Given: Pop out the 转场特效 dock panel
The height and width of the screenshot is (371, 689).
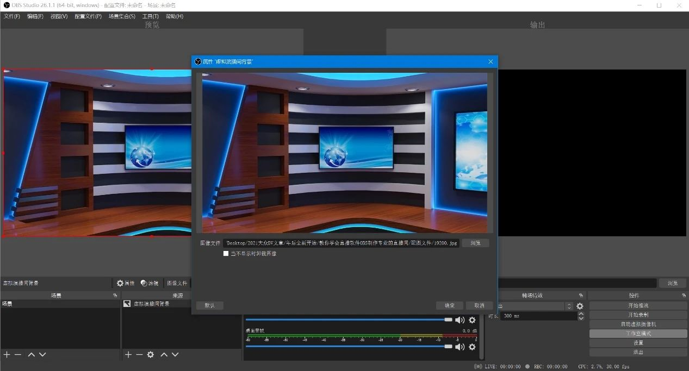Looking at the screenshot, I should [581, 295].
